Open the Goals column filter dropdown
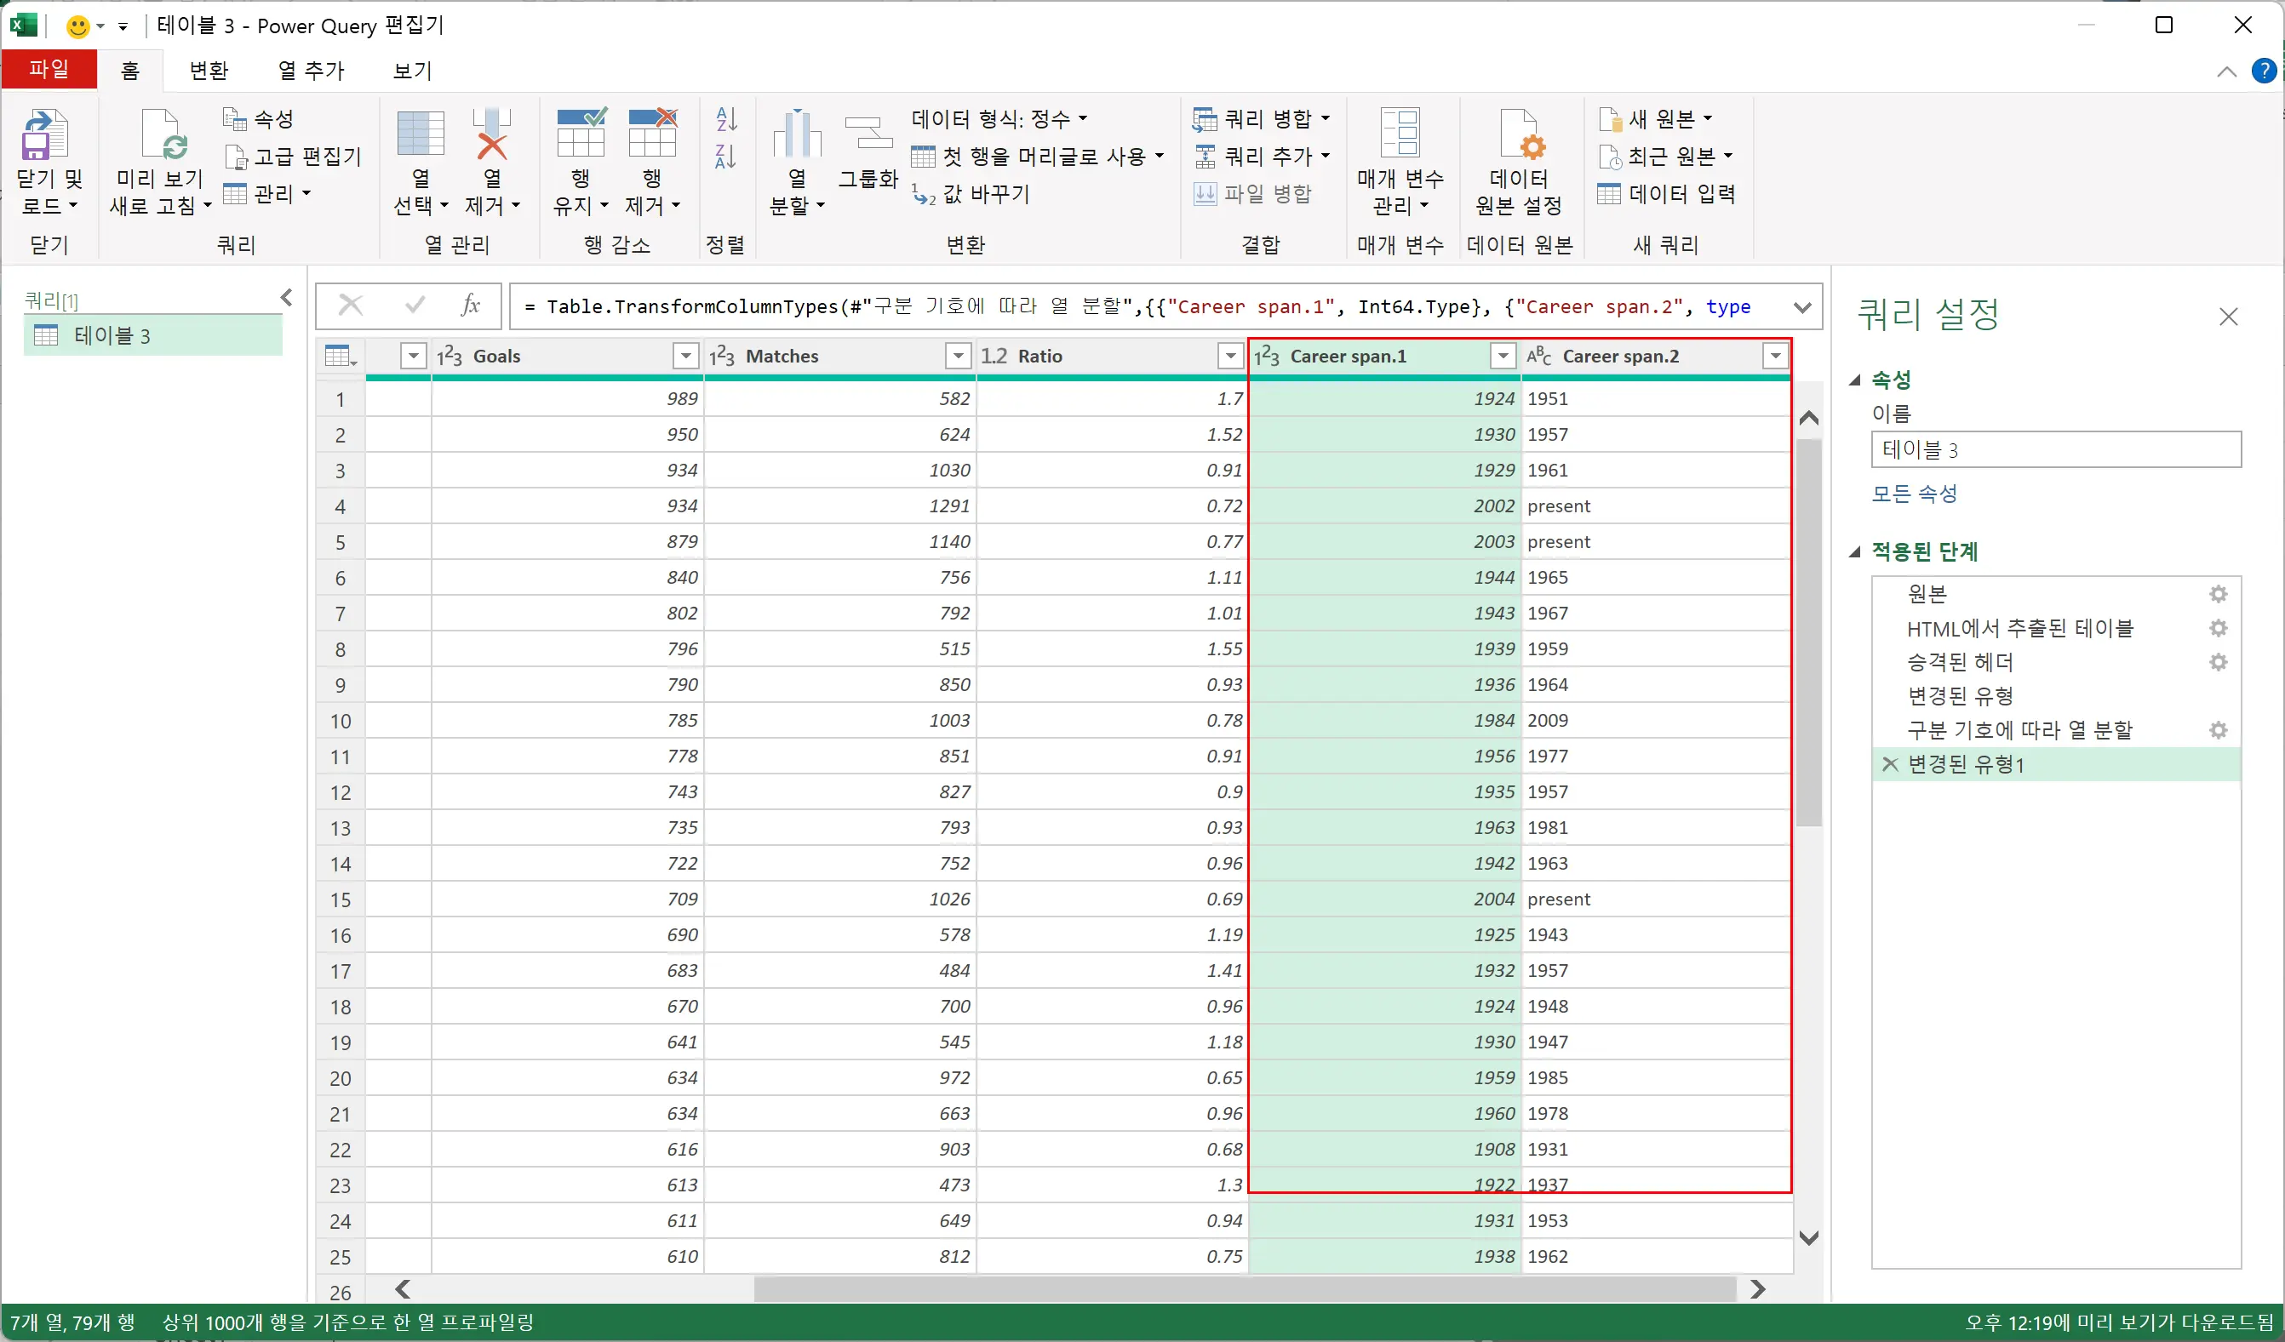 click(685, 355)
